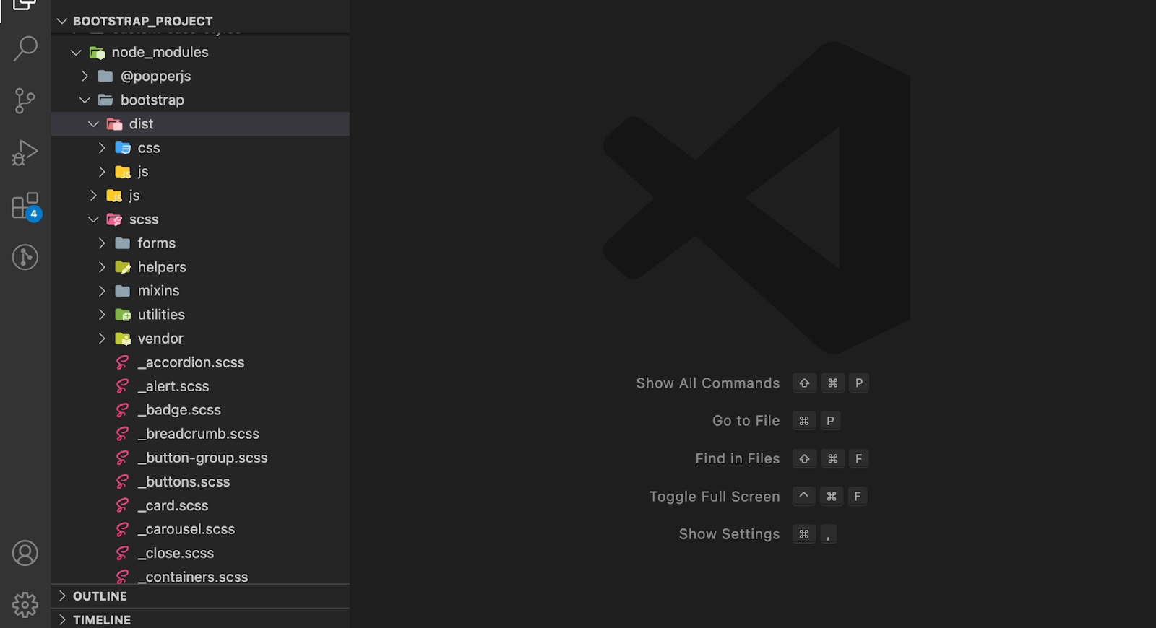
Task: Click the bootstrap folder icon
Action: [x=105, y=100]
